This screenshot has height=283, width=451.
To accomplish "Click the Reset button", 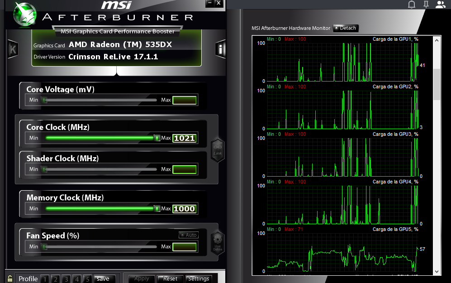I will tap(170, 278).
